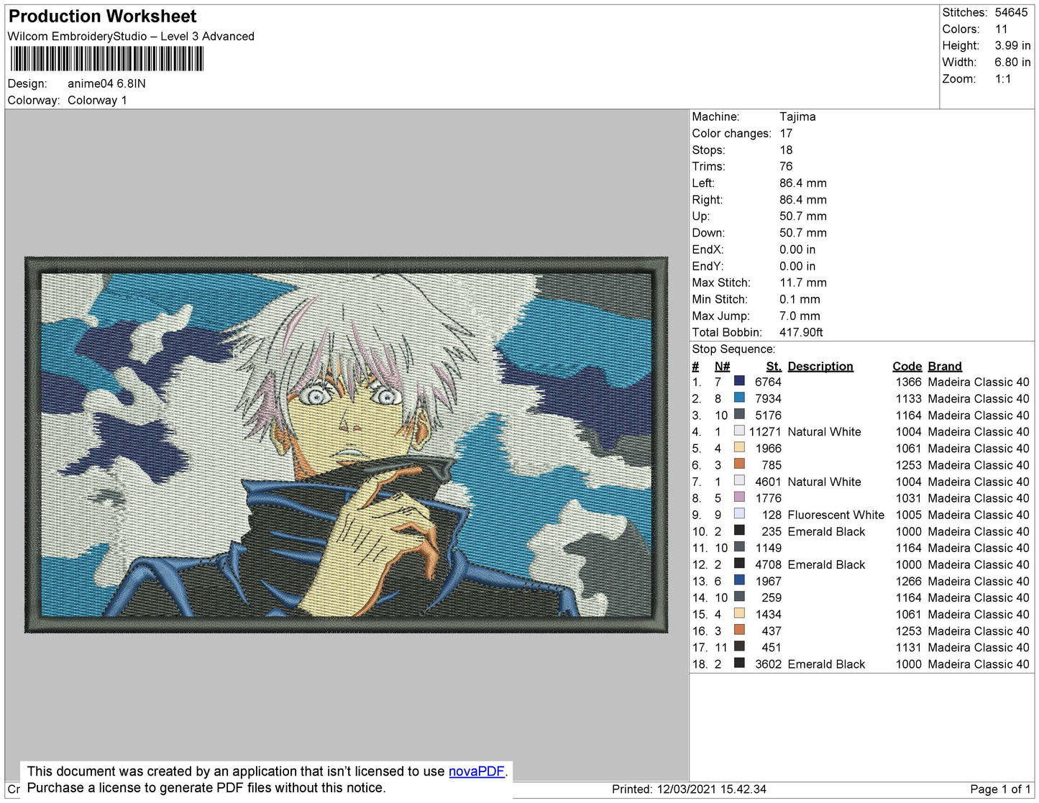Pick the orange swatch in stop 6
The width and height of the screenshot is (1039, 803).
click(739, 464)
